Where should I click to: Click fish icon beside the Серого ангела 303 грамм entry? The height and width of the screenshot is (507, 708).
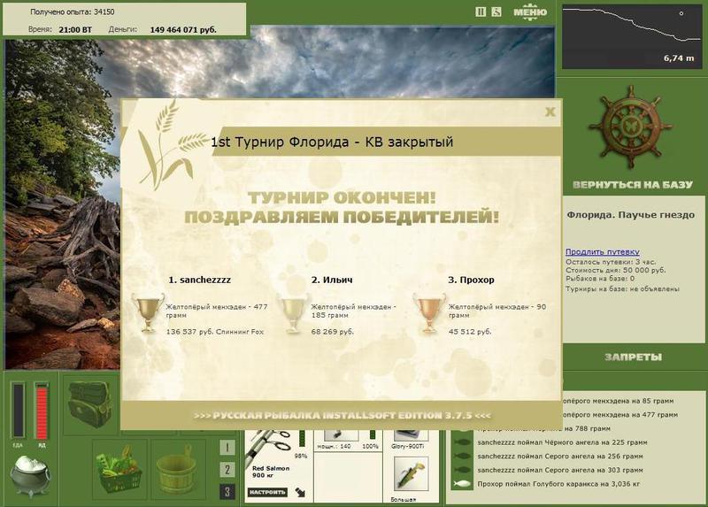point(461,470)
